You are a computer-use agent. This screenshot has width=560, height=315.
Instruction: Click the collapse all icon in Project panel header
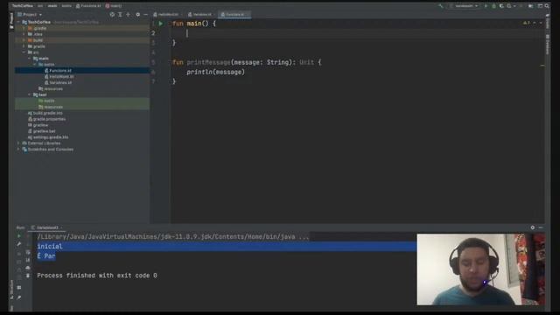tap(129, 15)
